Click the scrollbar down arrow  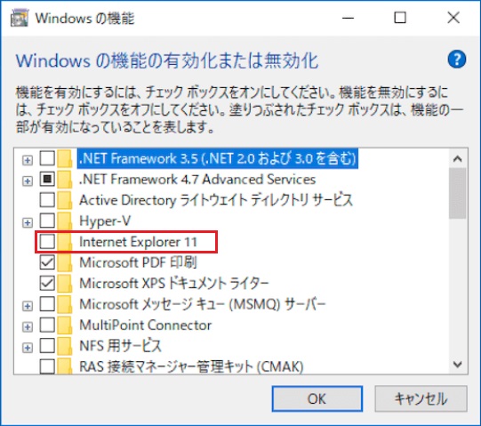(457, 365)
